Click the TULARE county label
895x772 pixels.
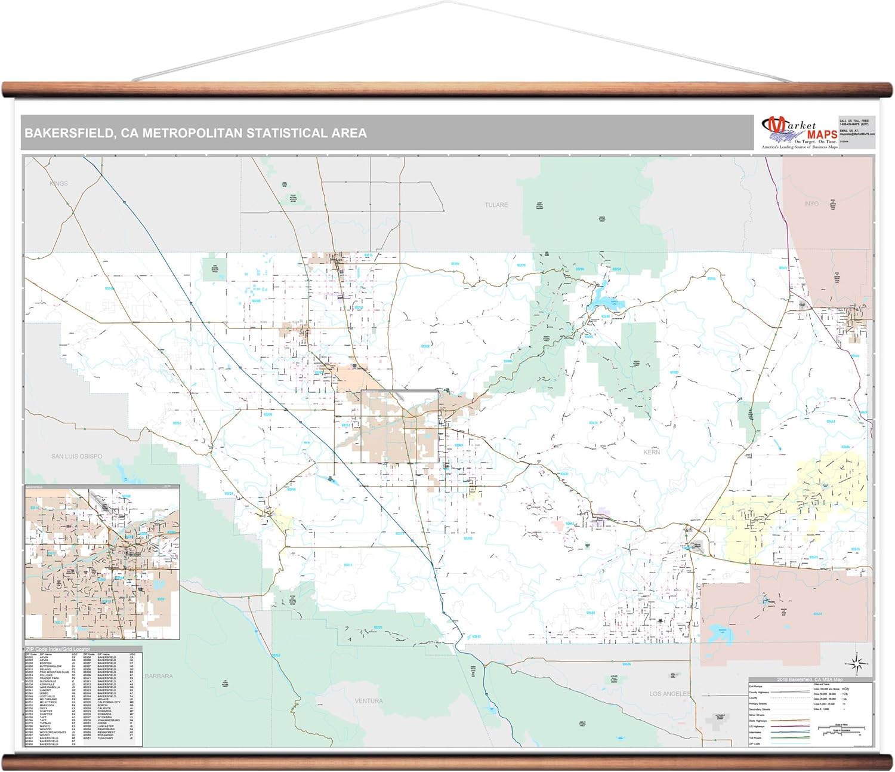click(496, 205)
